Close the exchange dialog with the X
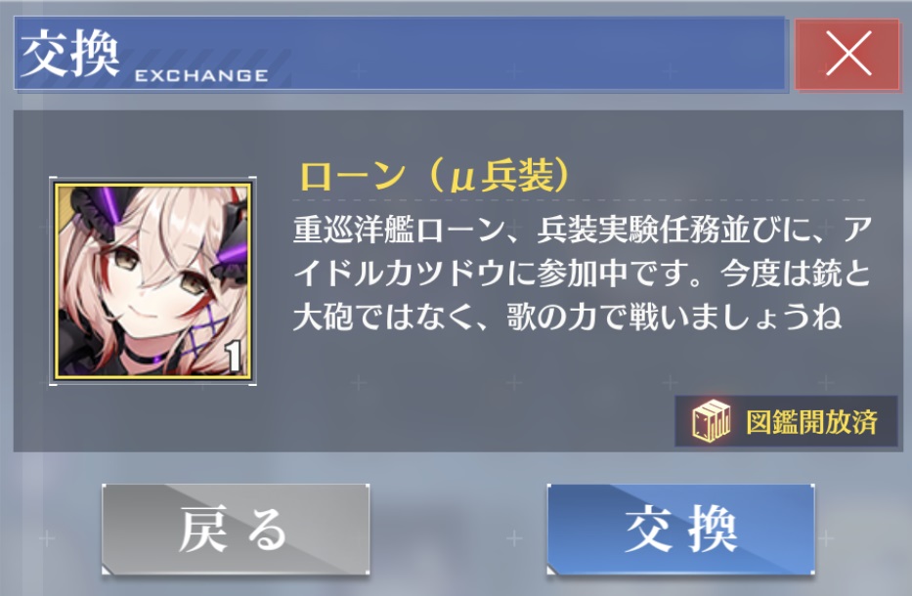Image resolution: width=912 pixels, height=596 pixels. pos(847,54)
